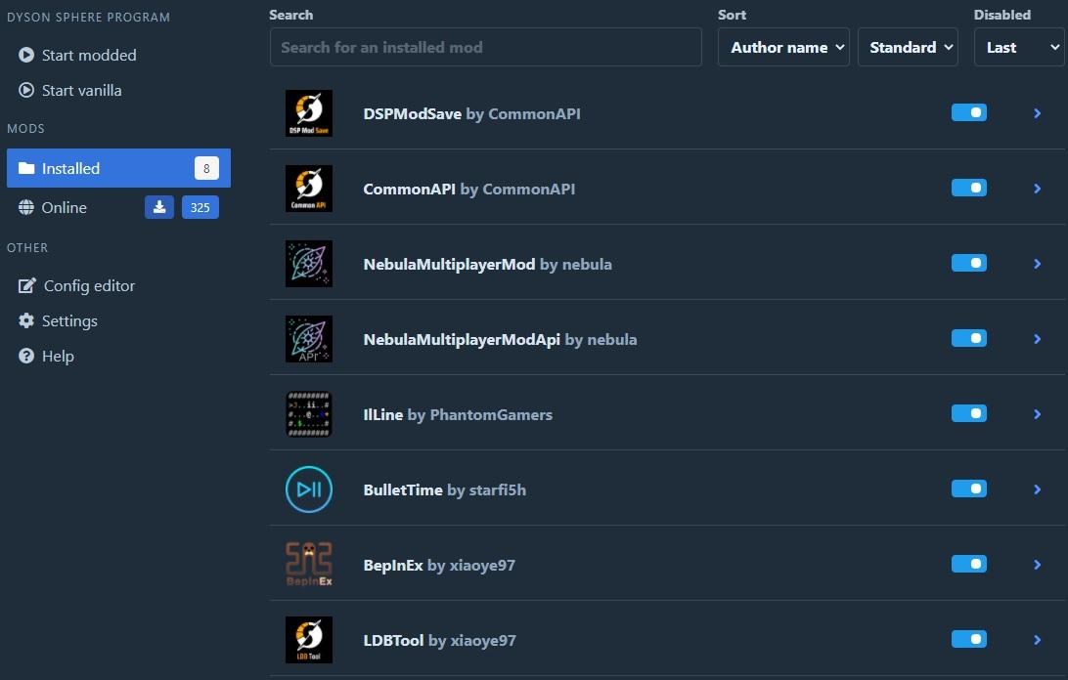This screenshot has height=680, width=1068.
Task: Click the NebulaMultiplayerMod butterfly icon
Action: [x=309, y=263]
